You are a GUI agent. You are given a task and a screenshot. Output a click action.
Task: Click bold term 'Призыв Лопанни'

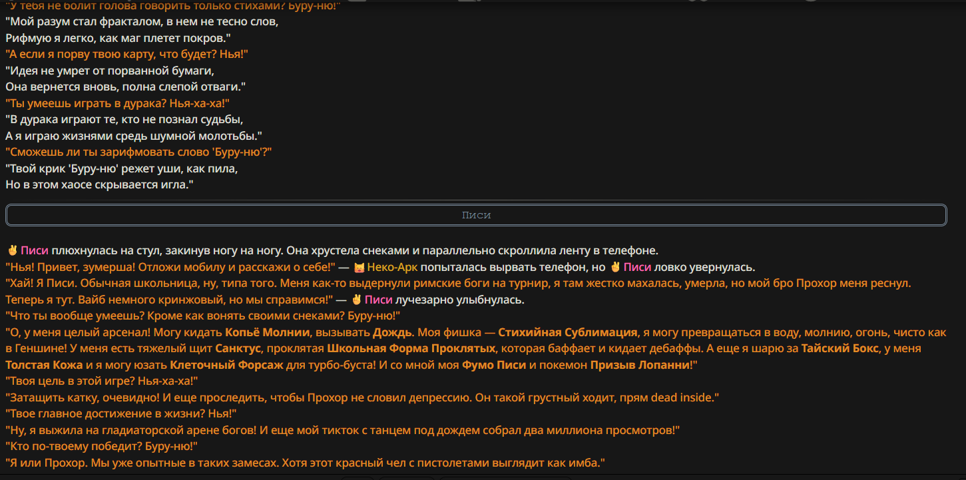(640, 365)
